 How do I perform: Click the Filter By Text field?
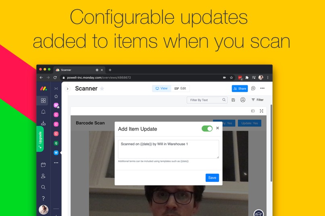click(x=207, y=100)
